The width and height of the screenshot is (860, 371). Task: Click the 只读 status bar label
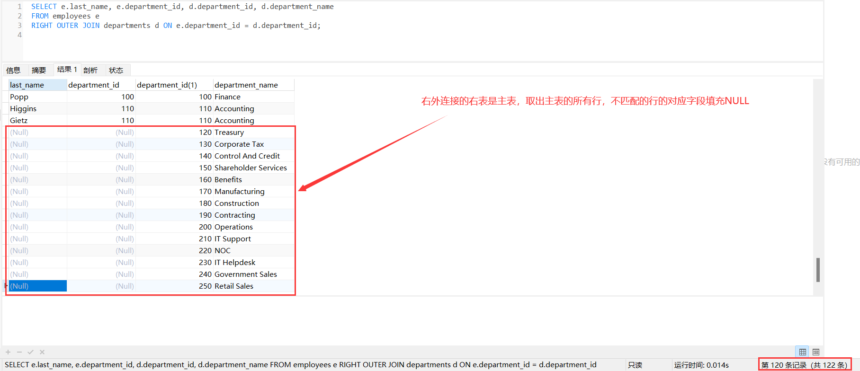click(x=635, y=365)
